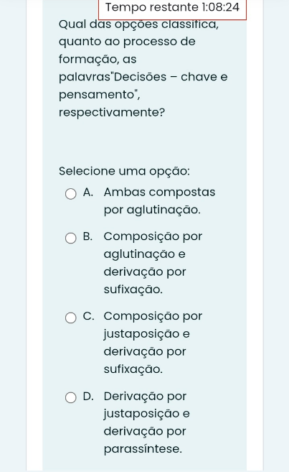
Task: Click 'Derivação por justaposição e derivação por parassíntese' text
Action: pyautogui.click(x=147, y=422)
